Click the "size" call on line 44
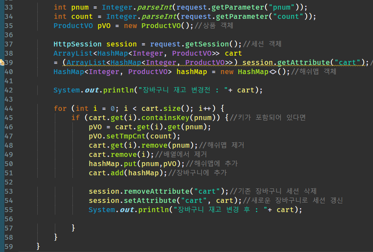Viewport: 373px width, 252px height. pos(172,109)
